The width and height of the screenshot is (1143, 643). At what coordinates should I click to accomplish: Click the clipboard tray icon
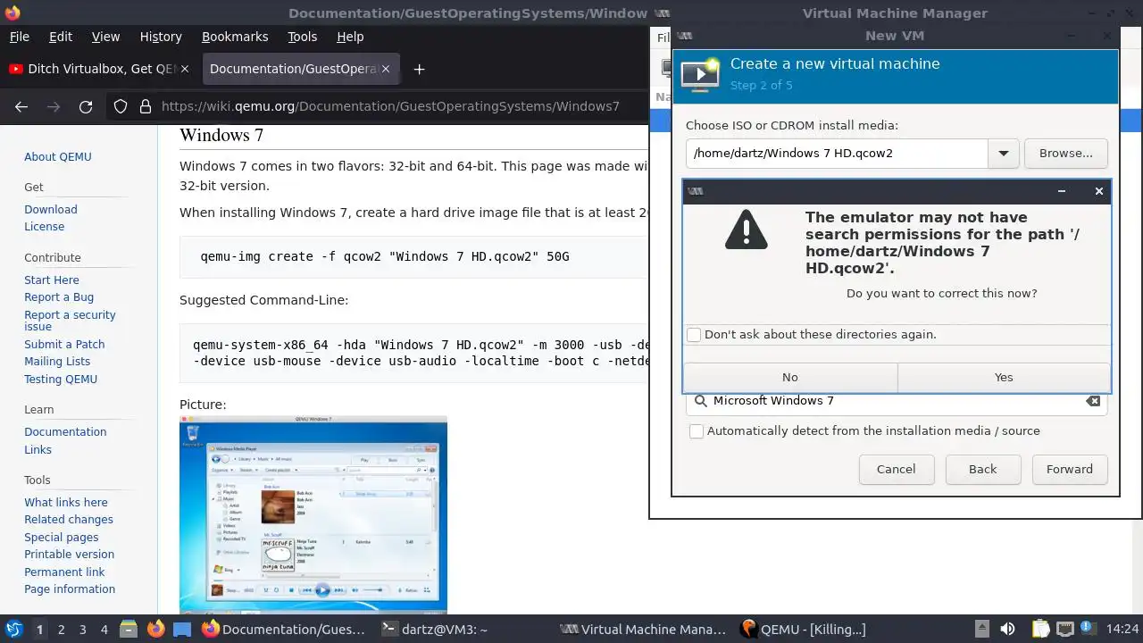point(1040,629)
